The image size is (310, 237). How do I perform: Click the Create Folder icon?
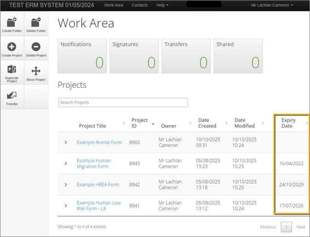[12, 23]
